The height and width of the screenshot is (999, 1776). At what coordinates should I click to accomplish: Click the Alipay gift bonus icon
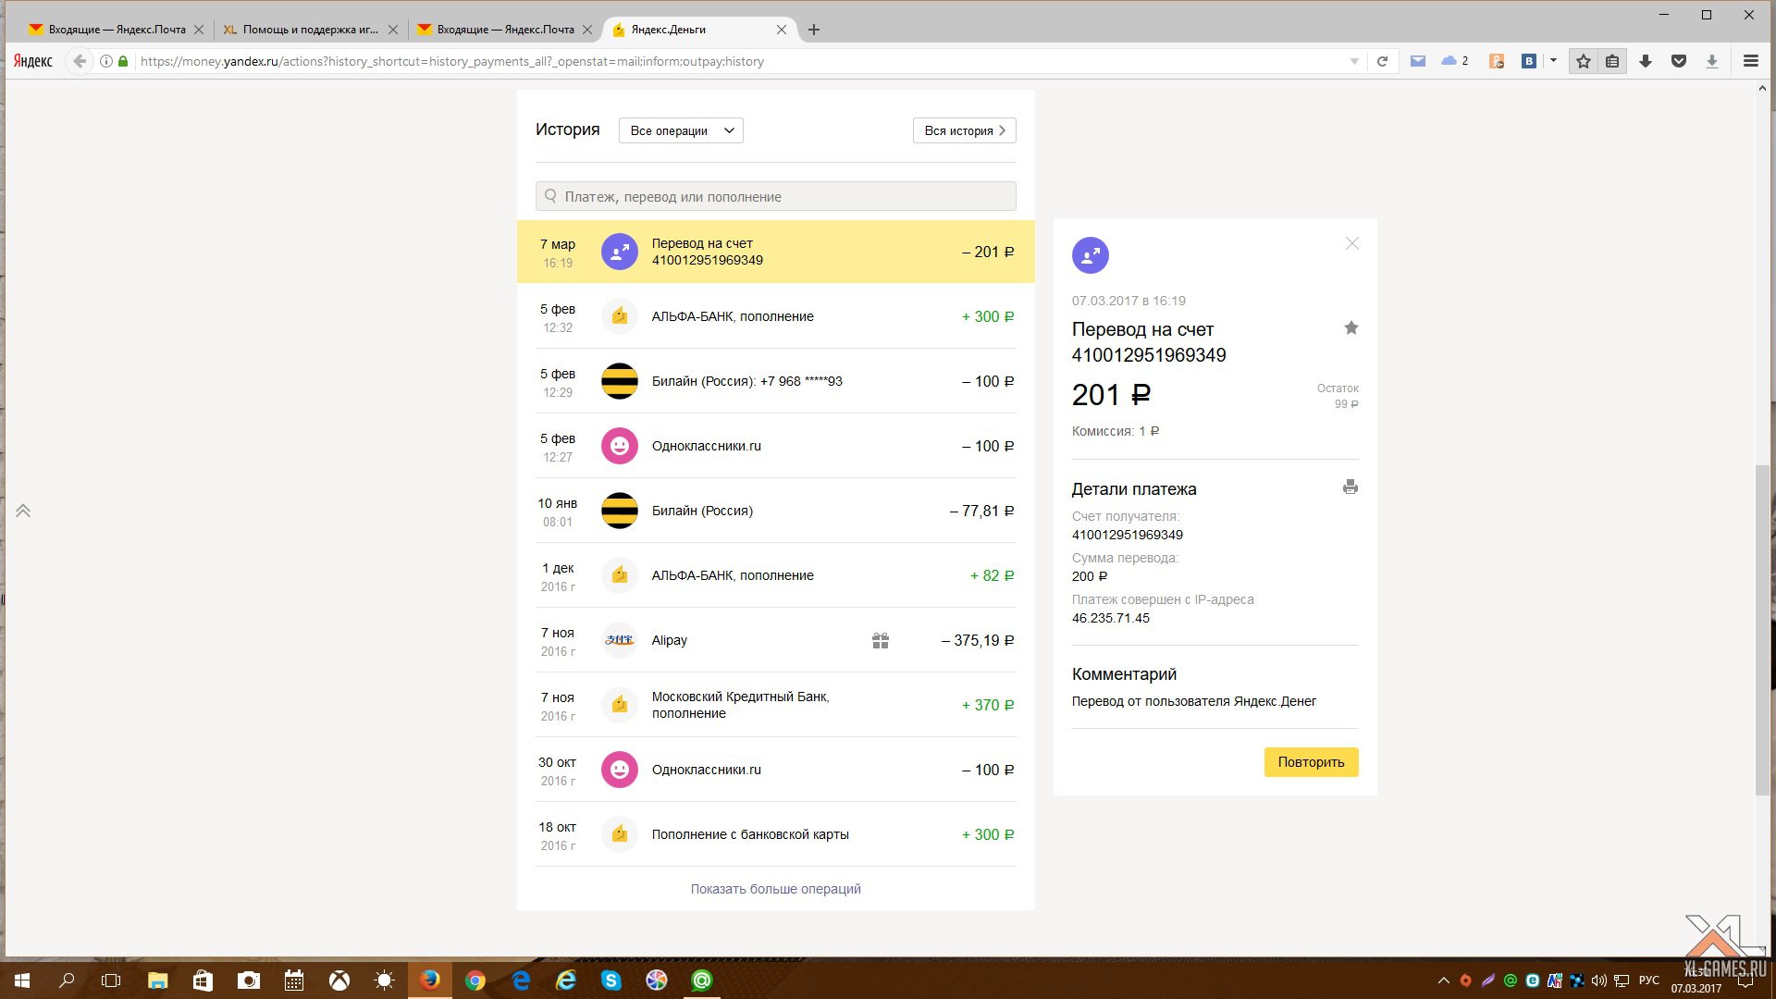click(x=880, y=640)
